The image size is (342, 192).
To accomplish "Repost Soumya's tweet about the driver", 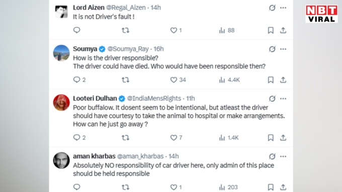I will click(125, 80).
